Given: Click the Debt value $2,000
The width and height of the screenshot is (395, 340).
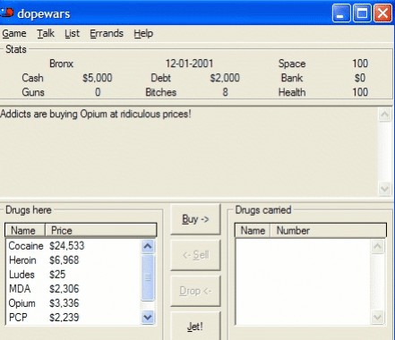Looking at the screenshot, I should [x=225, y=78].
